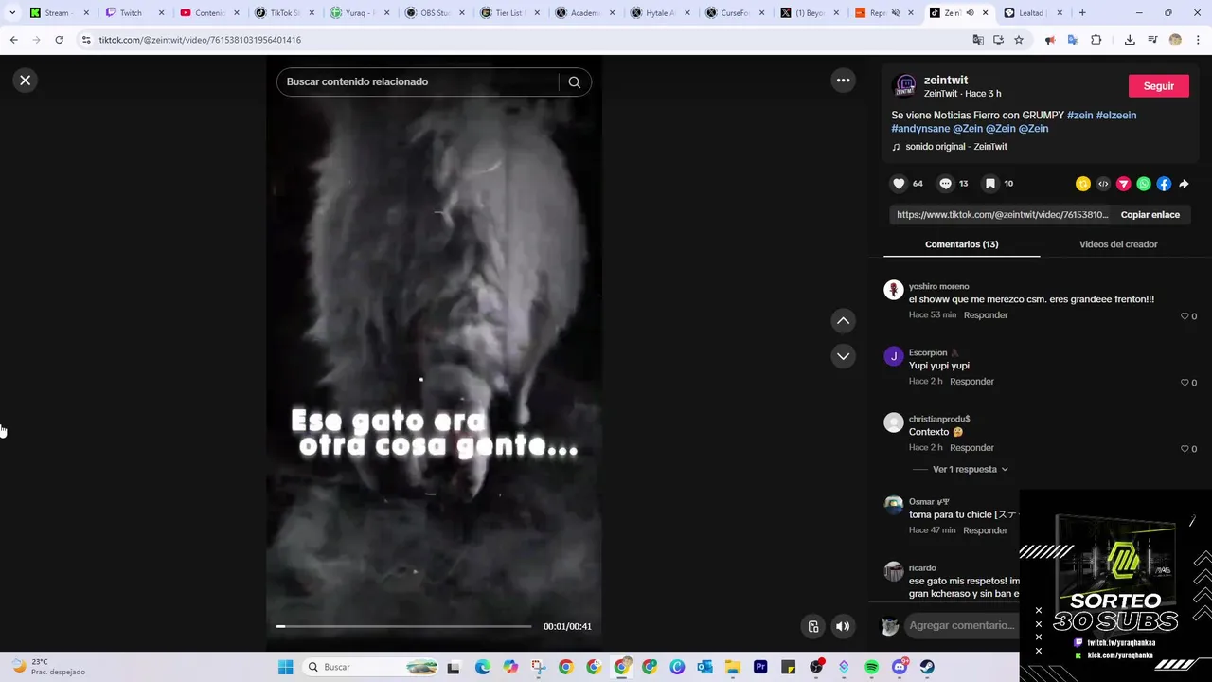This screenshot has height=682, width=1212.
Task: Click the #zein hashtag
Action: pyautogui.click(x=1079, y=116)
